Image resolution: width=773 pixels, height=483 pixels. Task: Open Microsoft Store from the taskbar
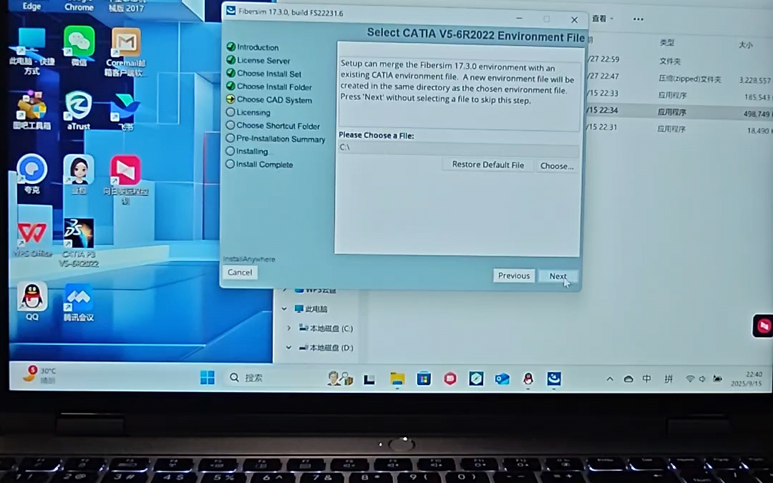tap(424, 379)
